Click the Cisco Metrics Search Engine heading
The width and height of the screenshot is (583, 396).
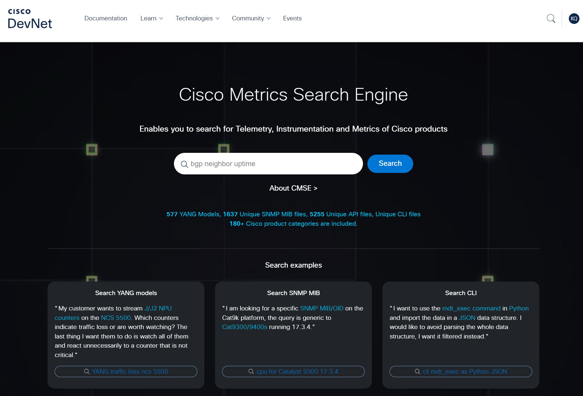click(293, 95)
